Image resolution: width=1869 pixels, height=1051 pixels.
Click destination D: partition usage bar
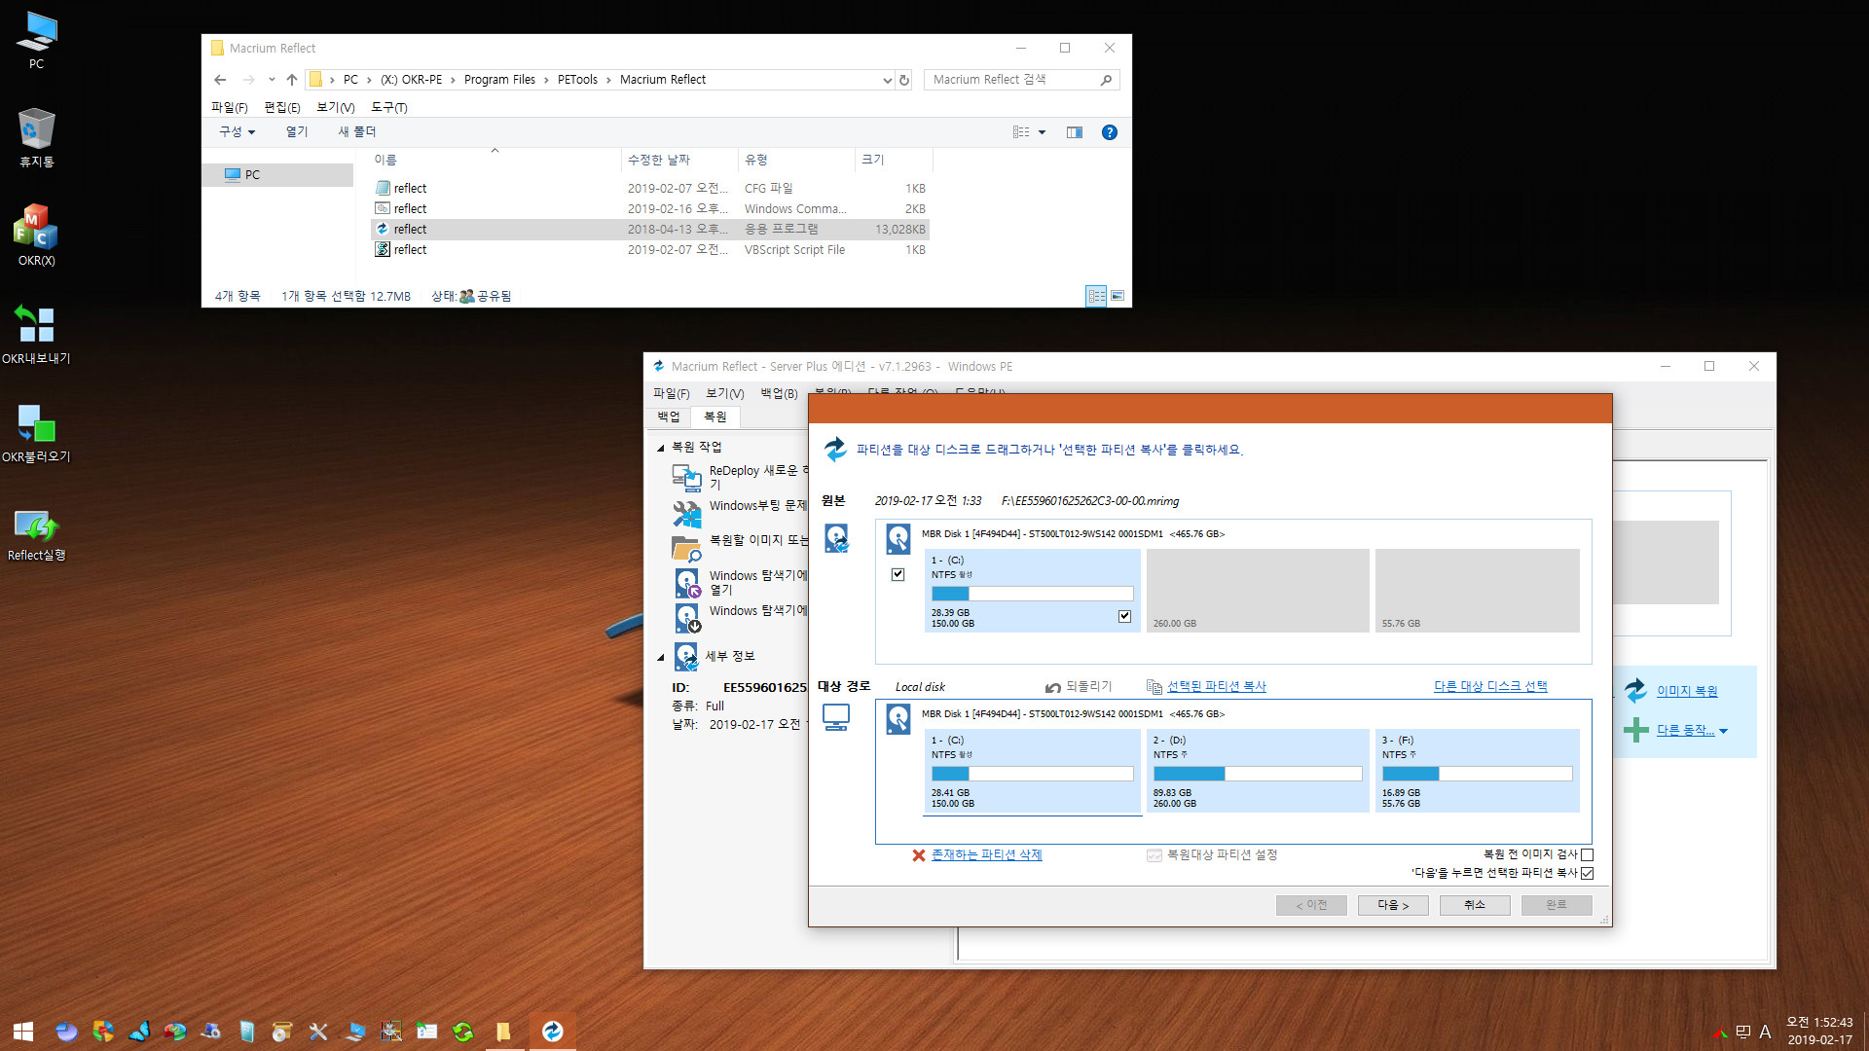click(1257, 774)
